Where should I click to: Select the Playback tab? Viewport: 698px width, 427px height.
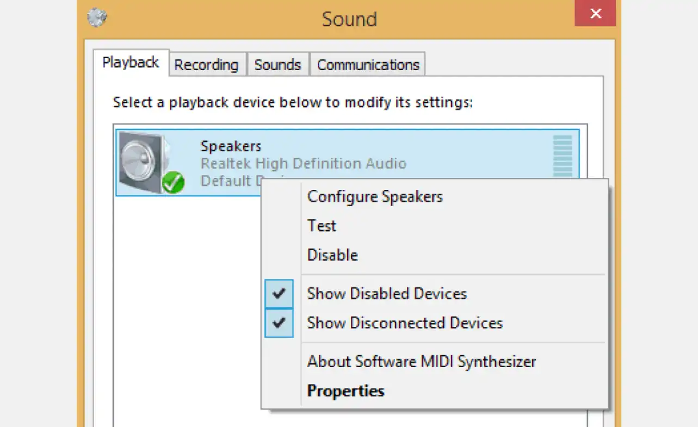[x=131, y=63]
